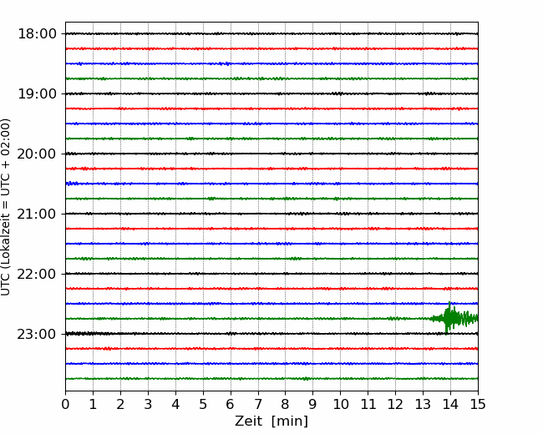This screenshot has height=434, width=543.
Task: Click the x-axis tick label 1
Action: click(93, 404)
